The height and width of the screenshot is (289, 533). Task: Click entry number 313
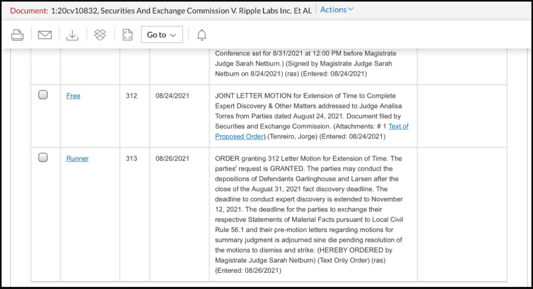tap(132, 159)
